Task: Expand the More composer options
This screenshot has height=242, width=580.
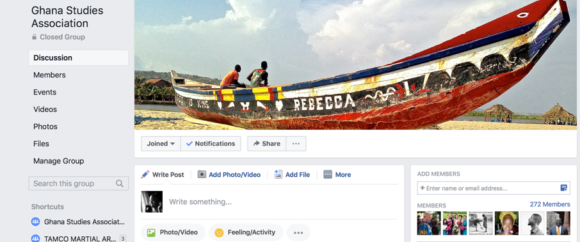Action: click(337, 174)
